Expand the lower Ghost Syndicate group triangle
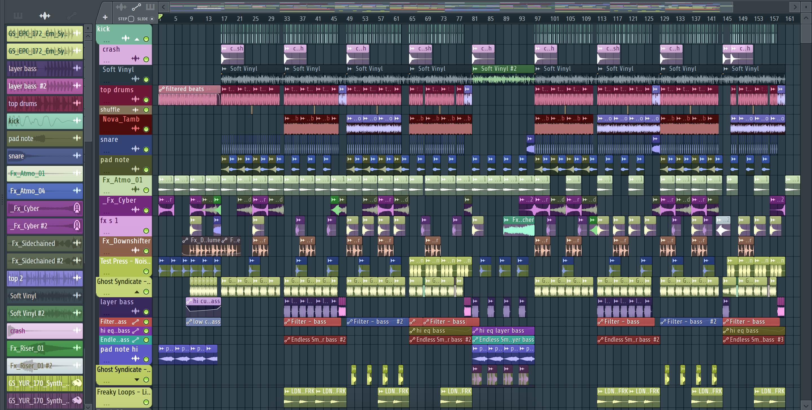 [x=137, y=380]
